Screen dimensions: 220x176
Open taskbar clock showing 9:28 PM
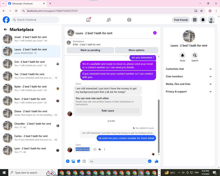(205, 172)
